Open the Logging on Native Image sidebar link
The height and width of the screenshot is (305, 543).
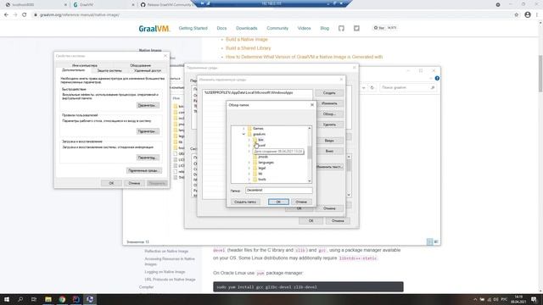point(165,272)
